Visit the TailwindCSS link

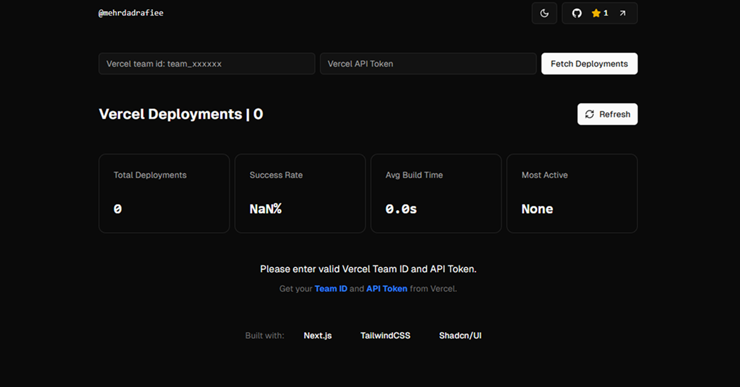coord(385,335)
